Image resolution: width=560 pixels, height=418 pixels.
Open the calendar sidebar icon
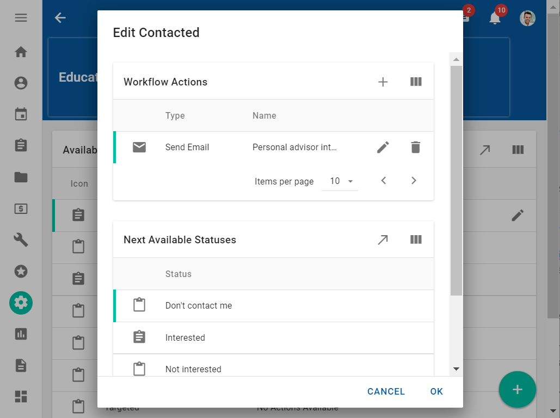point(21,114)
